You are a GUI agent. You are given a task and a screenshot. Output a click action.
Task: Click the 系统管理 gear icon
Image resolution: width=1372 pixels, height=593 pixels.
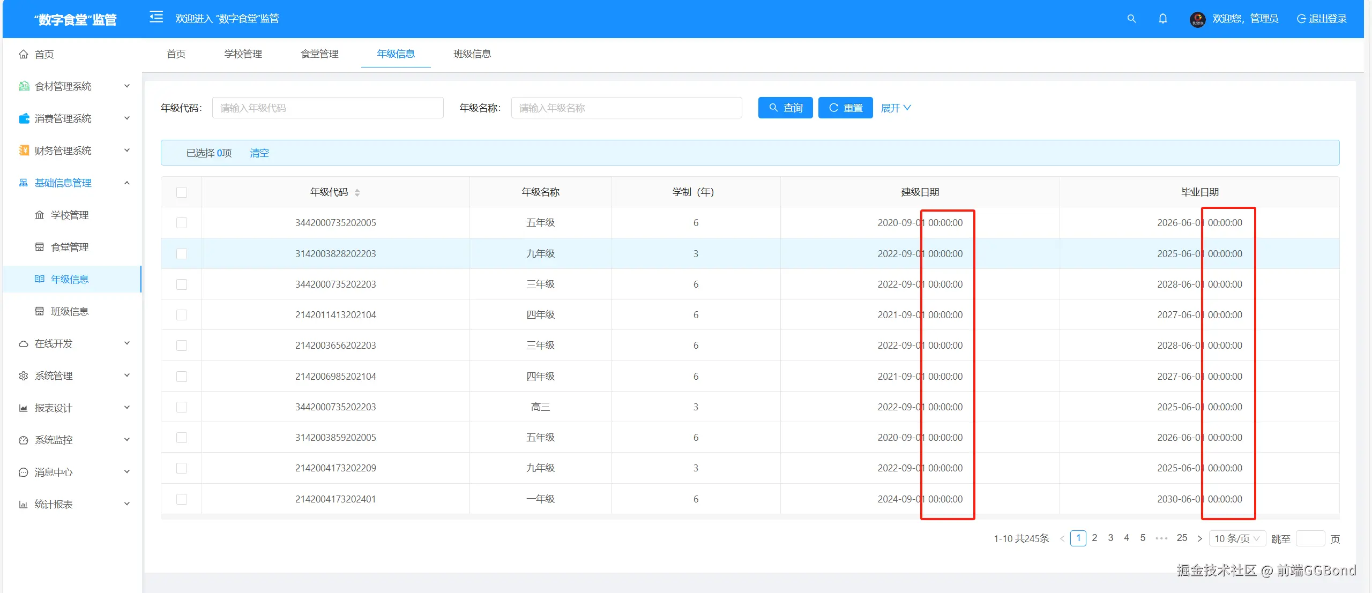(24, 376)
